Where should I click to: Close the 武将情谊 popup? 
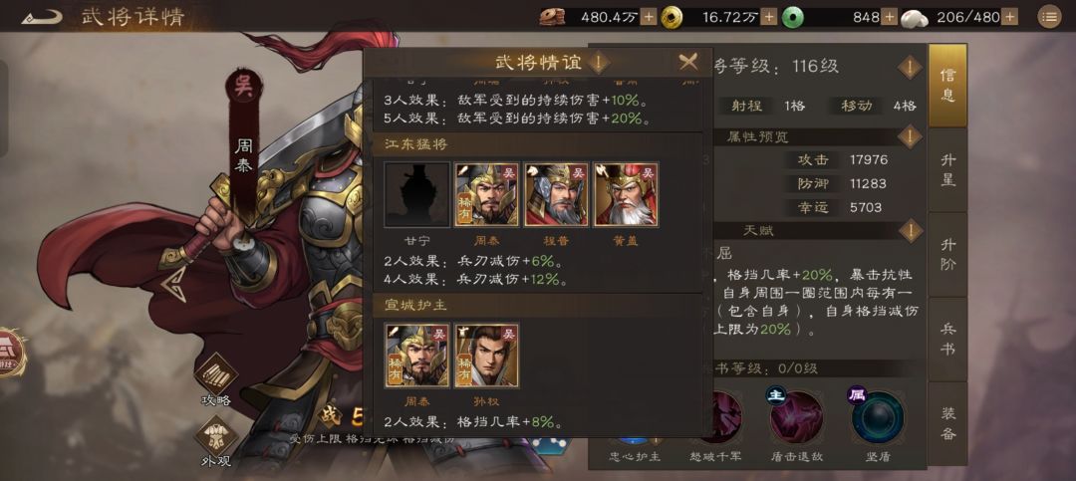click(x=688, y=63)
